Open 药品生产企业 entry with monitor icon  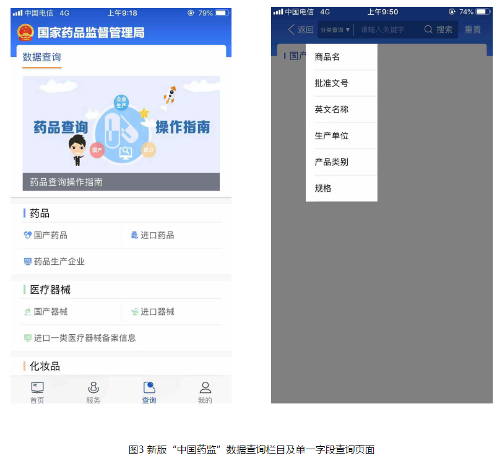tap(54, 262)
